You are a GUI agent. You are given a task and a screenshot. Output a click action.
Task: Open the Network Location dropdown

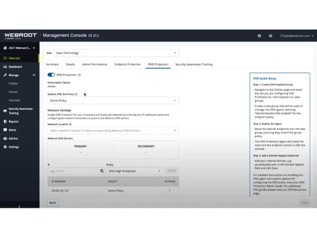[x=113, y=131]
